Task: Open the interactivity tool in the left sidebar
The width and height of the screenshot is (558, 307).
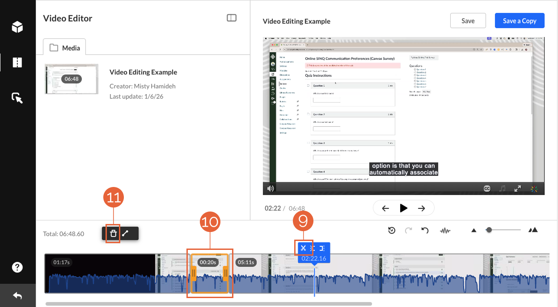Action: click(x=17, y=98)
